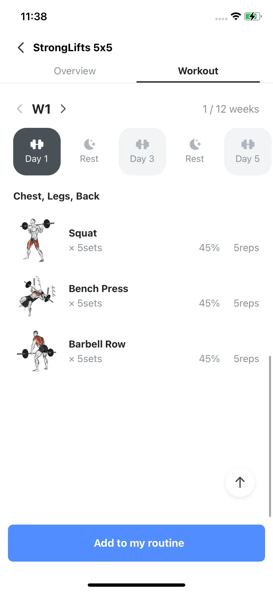Tap the scroll-to-top arrow button

240,482
